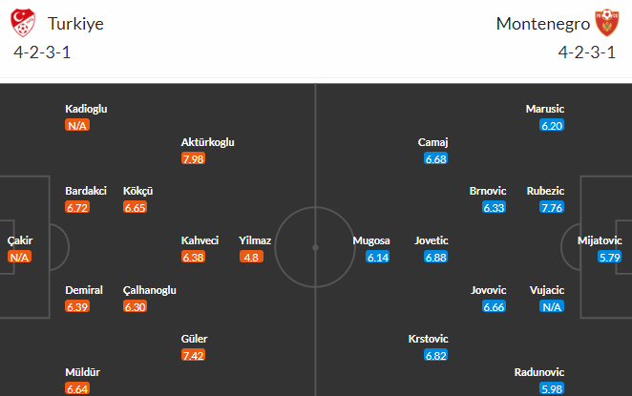This screenshot has width=632, height=396.
Task: Click Vujacic's N/A rating badge
Action: (x=552, y=307)
